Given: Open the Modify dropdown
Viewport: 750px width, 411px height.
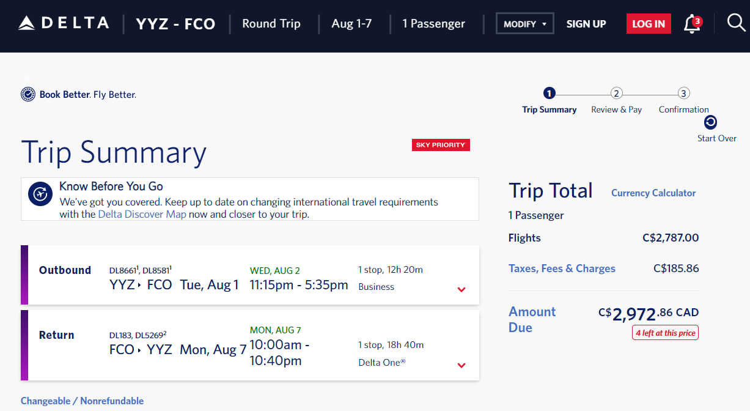Looking at the screenshot, I should click(x=524, y=24).
